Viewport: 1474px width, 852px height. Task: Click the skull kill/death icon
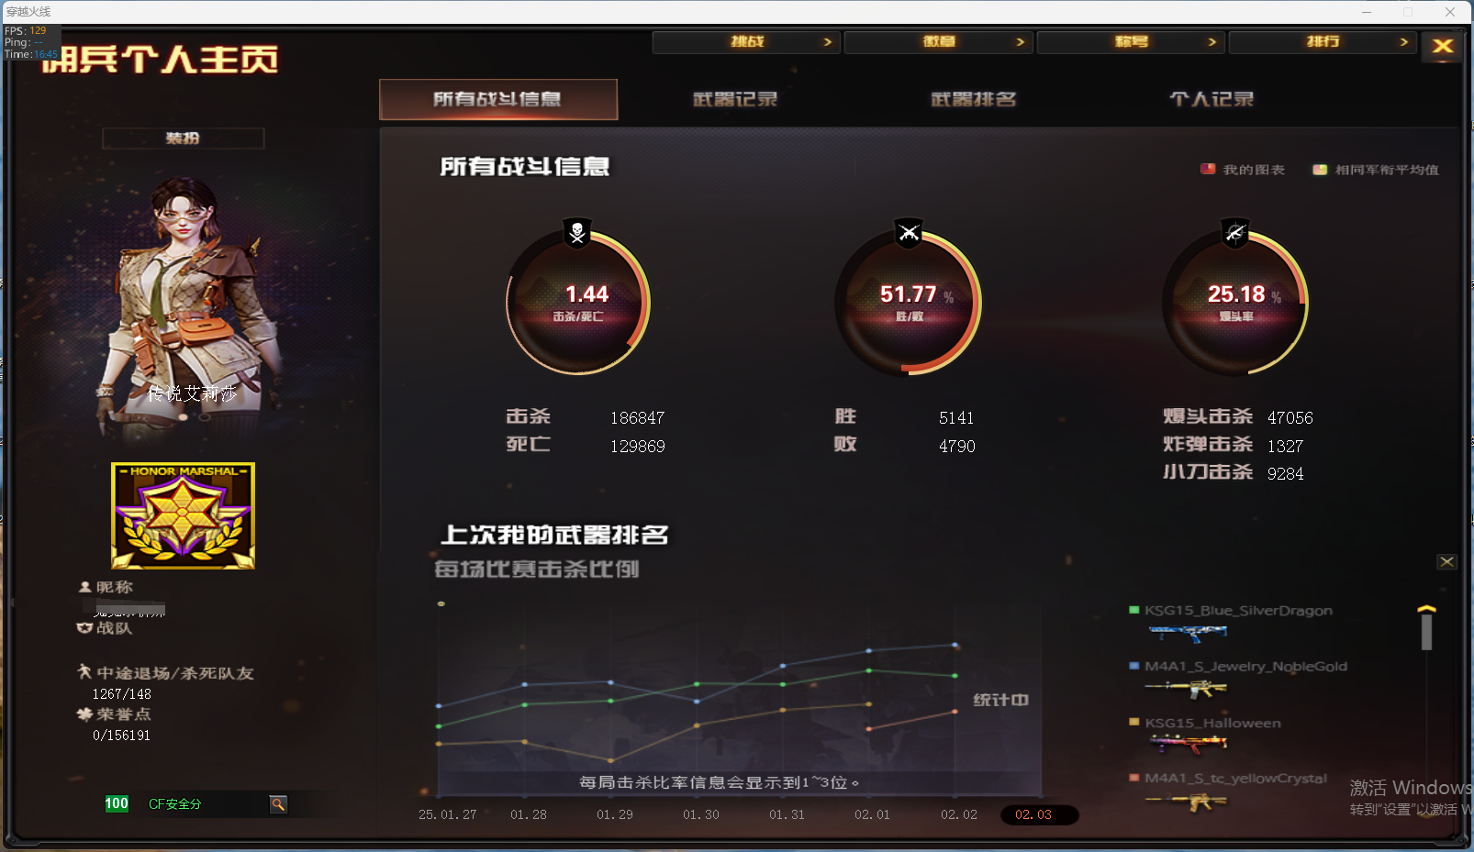[x=577, y=233]
